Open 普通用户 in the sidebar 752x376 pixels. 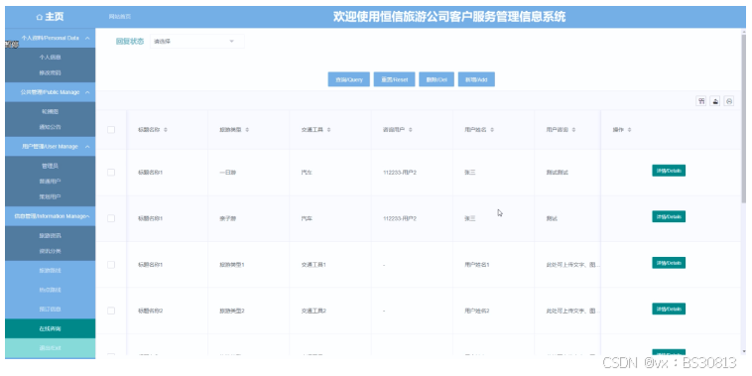[51, 182]
